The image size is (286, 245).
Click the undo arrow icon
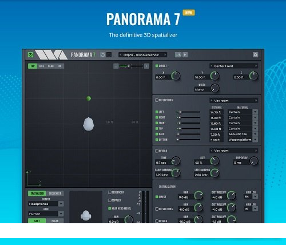click(x=102, y=55)
